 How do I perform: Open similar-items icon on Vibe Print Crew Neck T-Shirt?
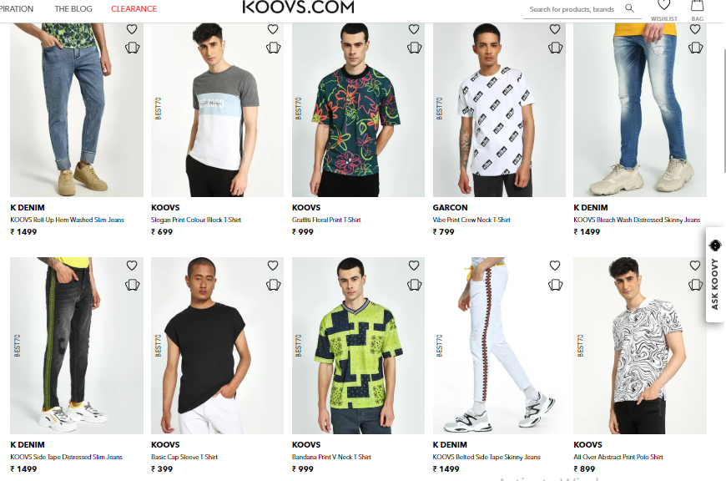pos(555,48)
